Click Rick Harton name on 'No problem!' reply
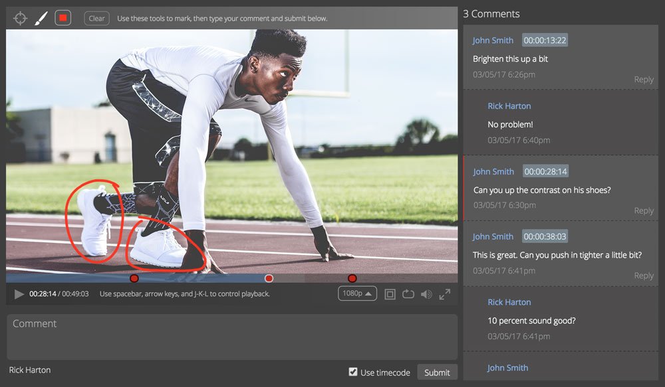The width and height of the screenshot is (665, 387). click(x=509, y=106)
